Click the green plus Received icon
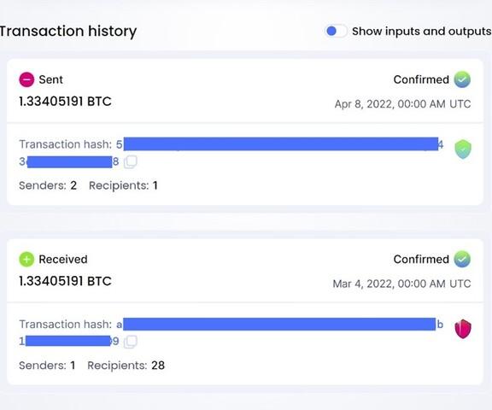 click(x=26, y=260)
